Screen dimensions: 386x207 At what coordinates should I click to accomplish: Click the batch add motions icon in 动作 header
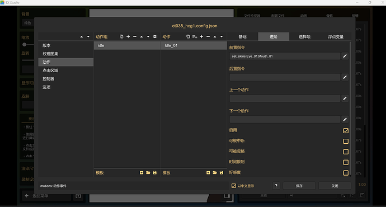195,37
